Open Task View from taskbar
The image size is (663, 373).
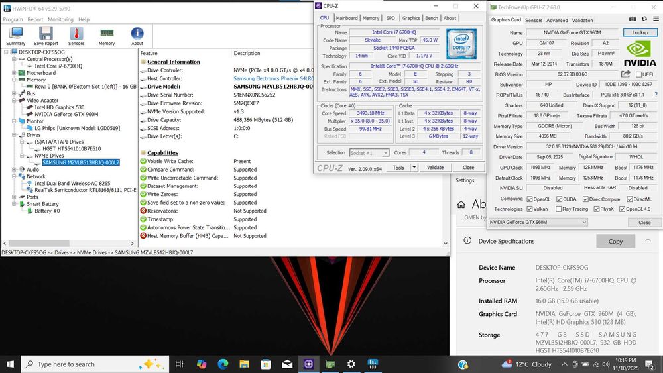[x=179, y=364]
